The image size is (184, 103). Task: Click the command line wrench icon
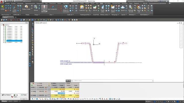coord(70,81)
